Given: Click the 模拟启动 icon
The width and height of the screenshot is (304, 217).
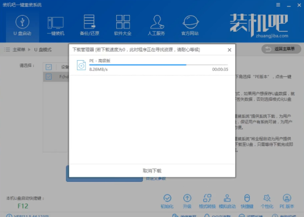Looking at the screenshot, I should coord(227,198).
